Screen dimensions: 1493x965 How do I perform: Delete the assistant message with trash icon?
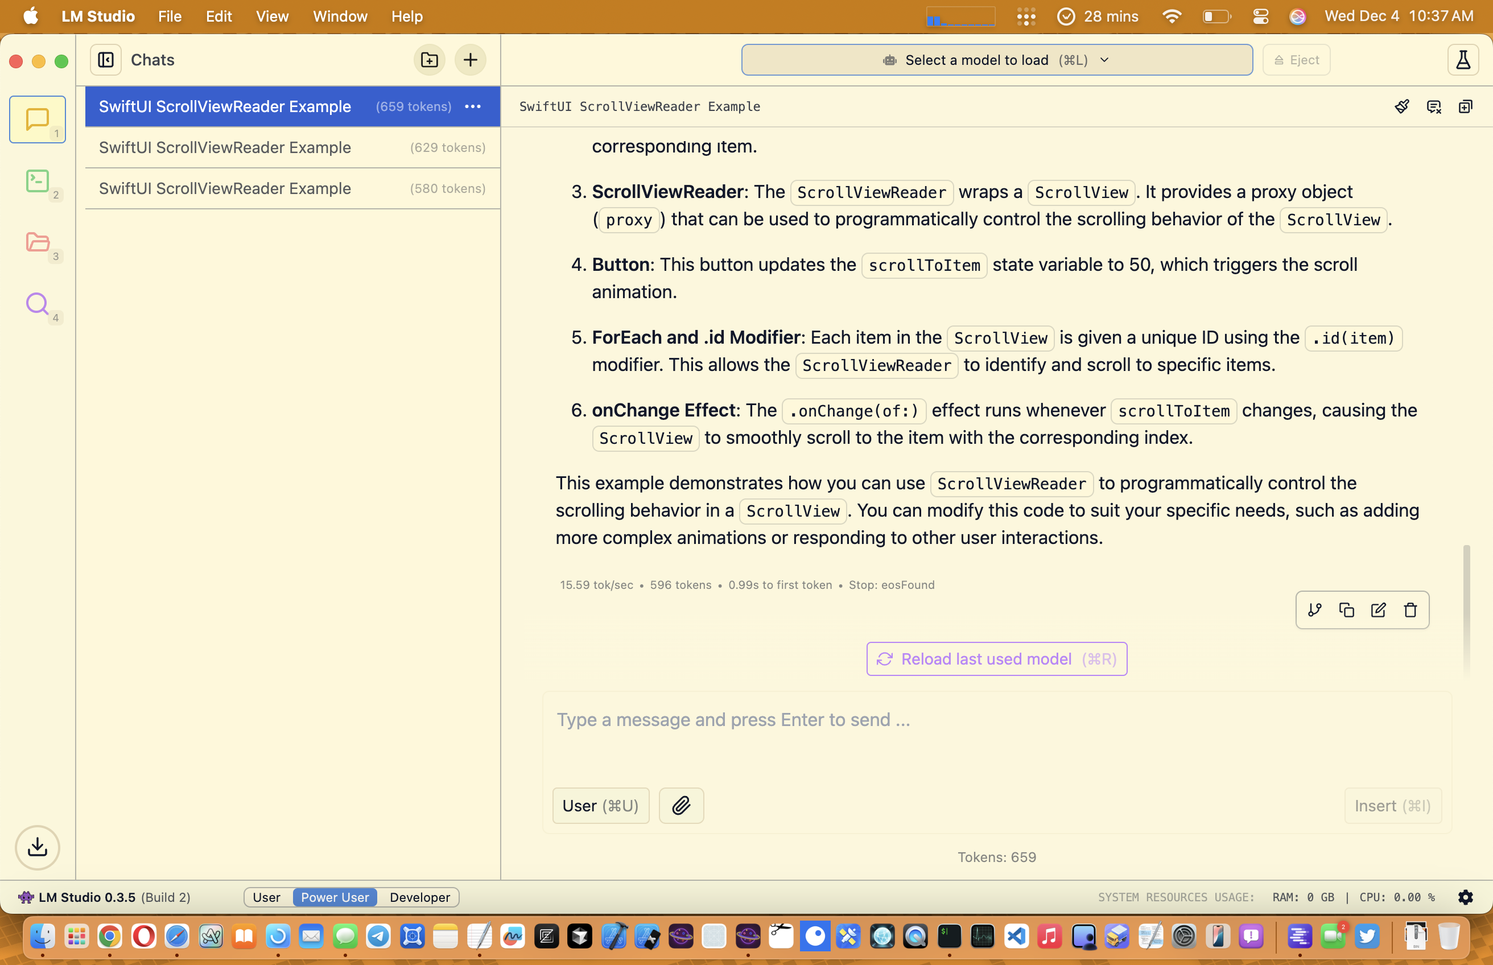(1410, 610)
